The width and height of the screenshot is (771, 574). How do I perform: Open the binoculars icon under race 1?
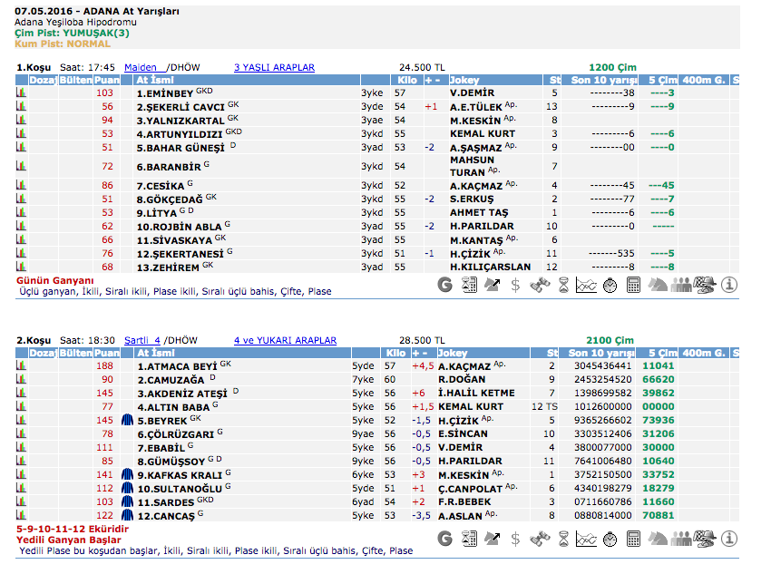(539, 285)
